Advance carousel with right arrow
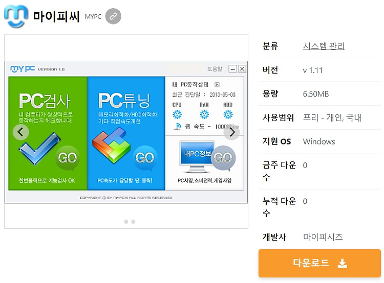Viewport: 384px width, 283px height. [x=231, y=132]
